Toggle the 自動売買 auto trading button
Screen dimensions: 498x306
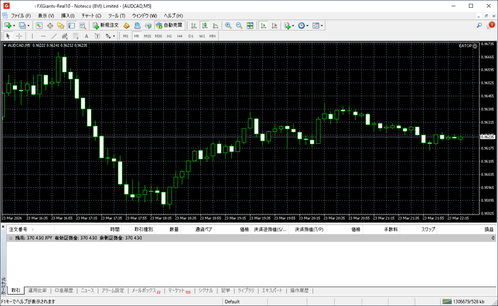[x=169, y=25]
